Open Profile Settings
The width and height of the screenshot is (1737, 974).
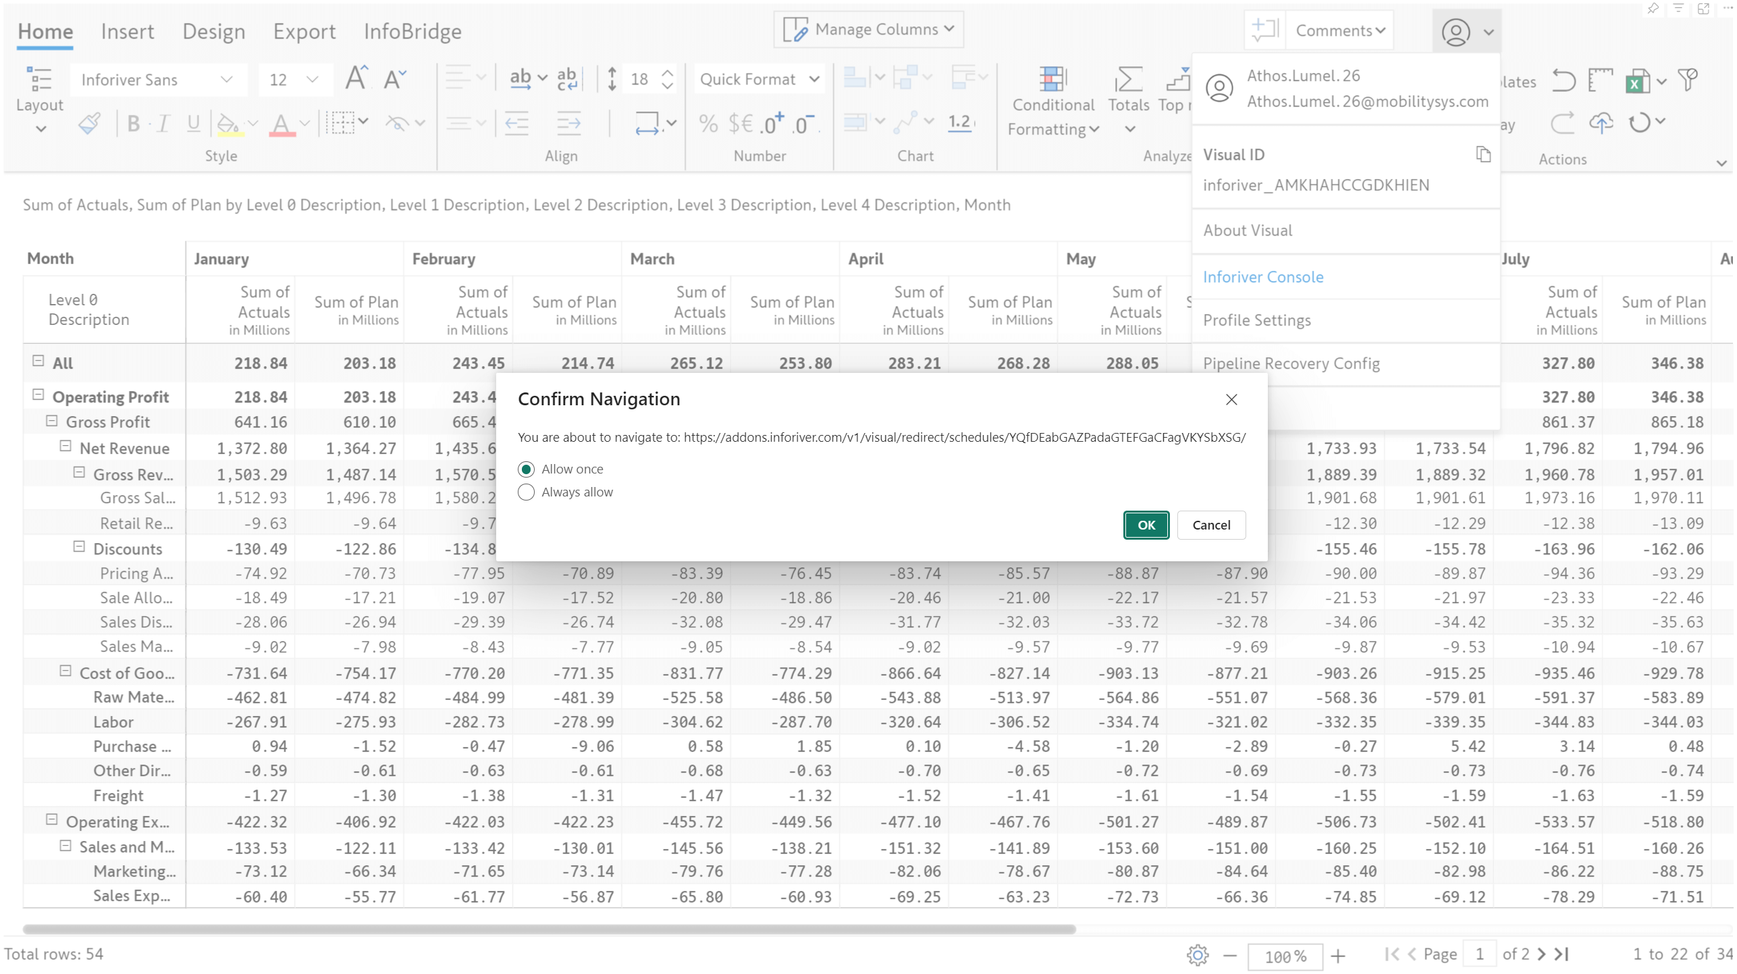point(1345,320)
